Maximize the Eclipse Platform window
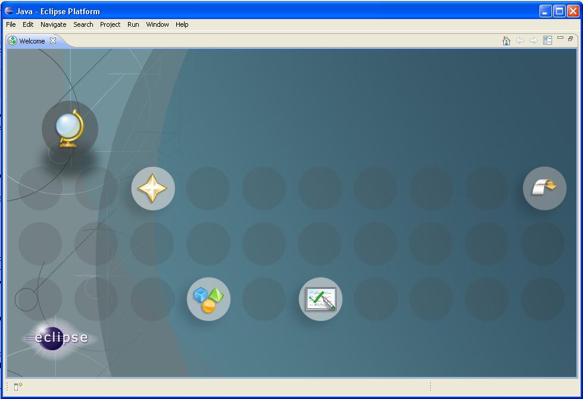Screen dimensions: 583x399 (559, 11)
